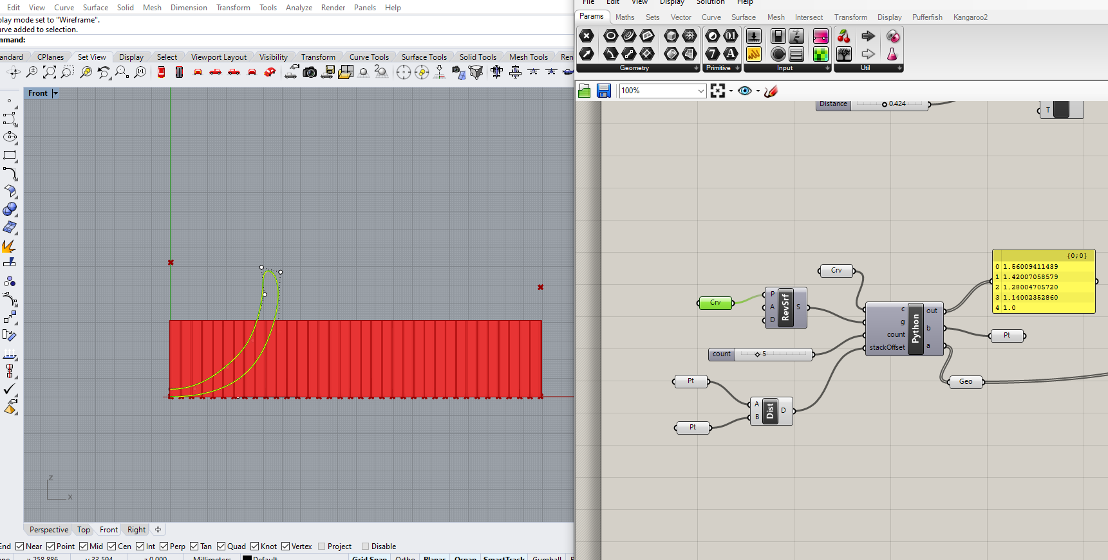Click the Python component node

tap(905, 329)
